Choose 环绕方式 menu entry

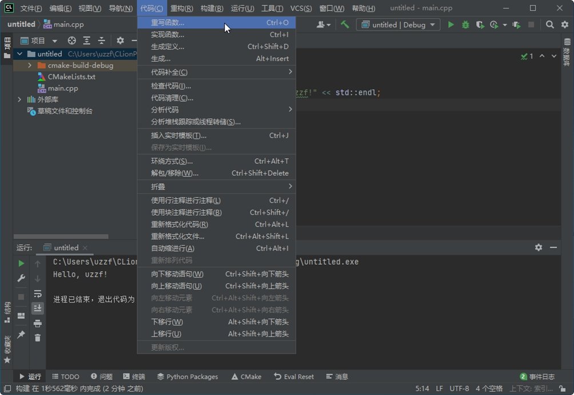click(x=216, y=161)
